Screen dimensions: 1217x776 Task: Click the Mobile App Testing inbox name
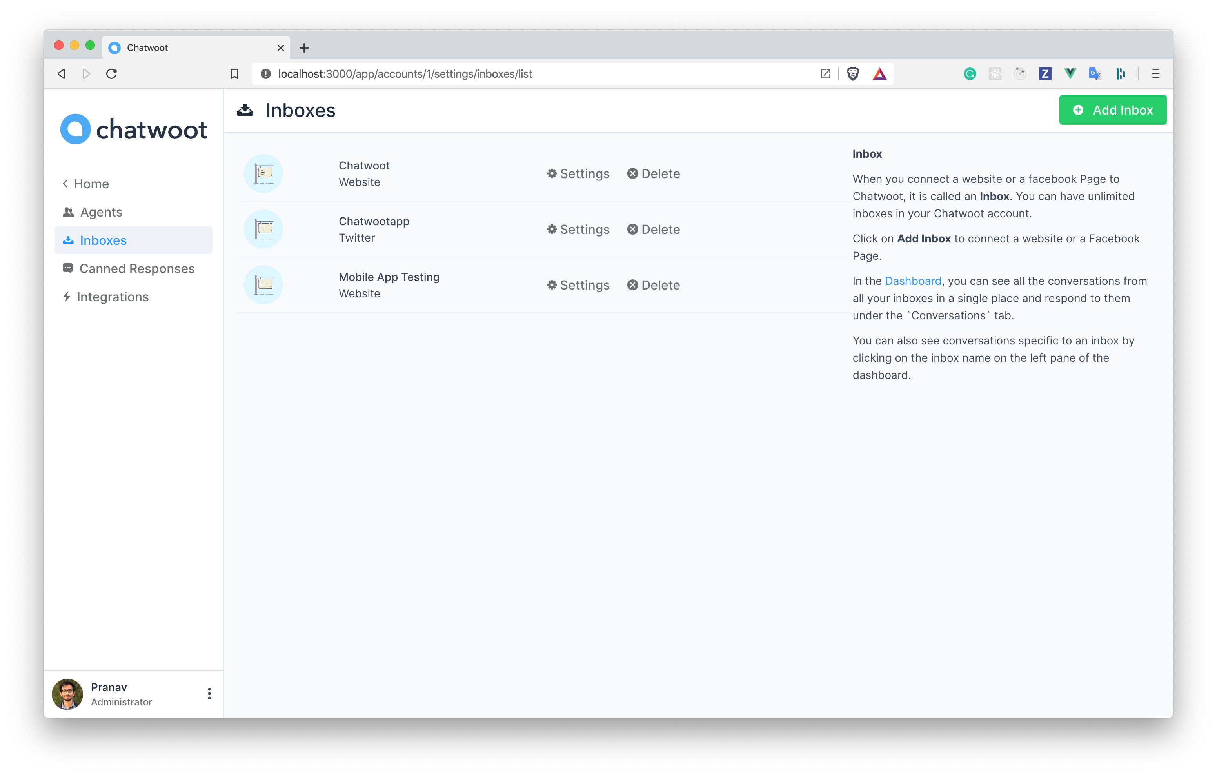click(389, 277)
